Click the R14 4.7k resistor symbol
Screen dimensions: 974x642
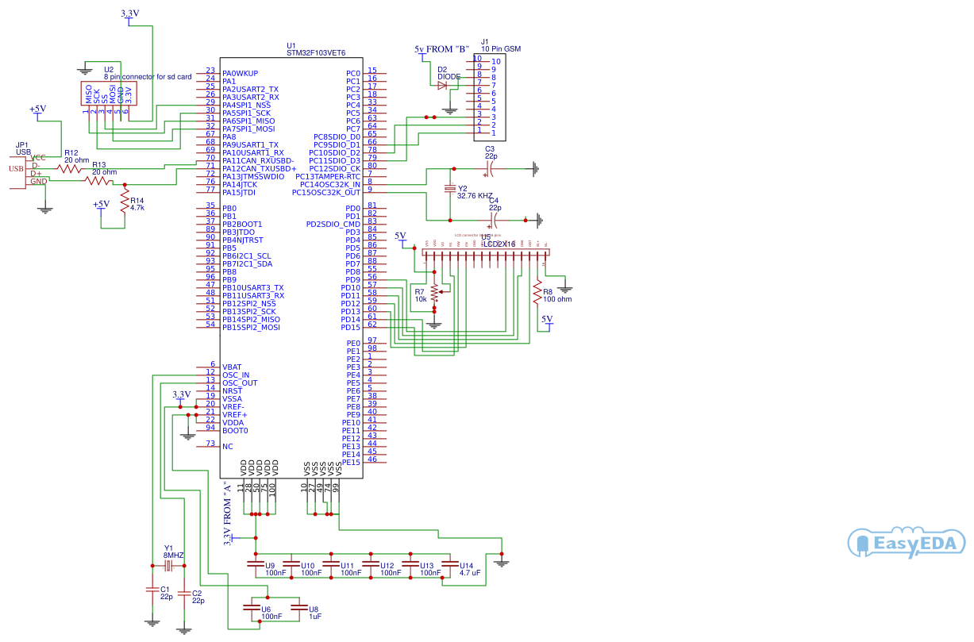pos(125,198)
